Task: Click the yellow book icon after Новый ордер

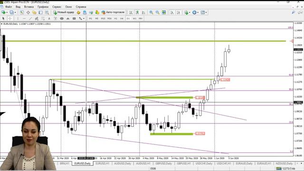Action: pyautogui.click(x=78, y=12)
